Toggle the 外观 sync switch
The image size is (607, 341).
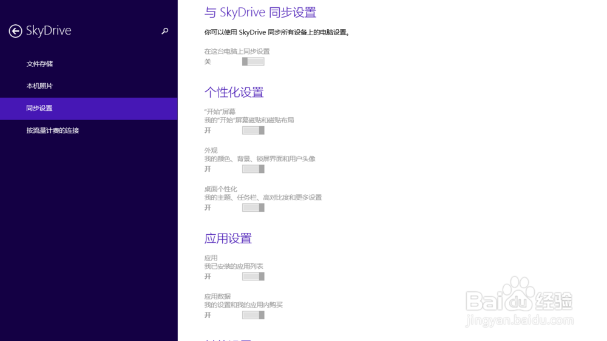coord(253,169)
